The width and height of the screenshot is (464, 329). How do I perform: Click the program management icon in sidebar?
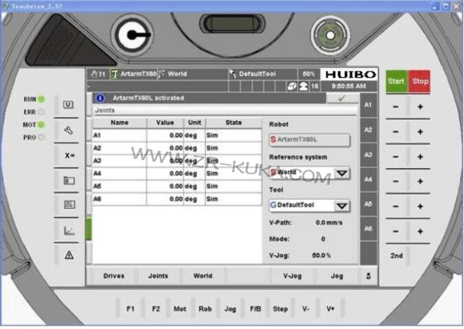69,205
